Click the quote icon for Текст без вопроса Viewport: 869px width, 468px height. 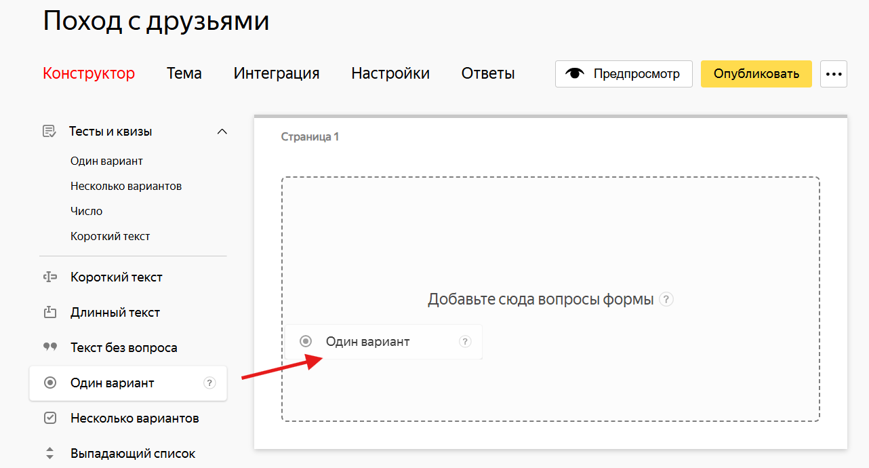click(x=49, y=347)
